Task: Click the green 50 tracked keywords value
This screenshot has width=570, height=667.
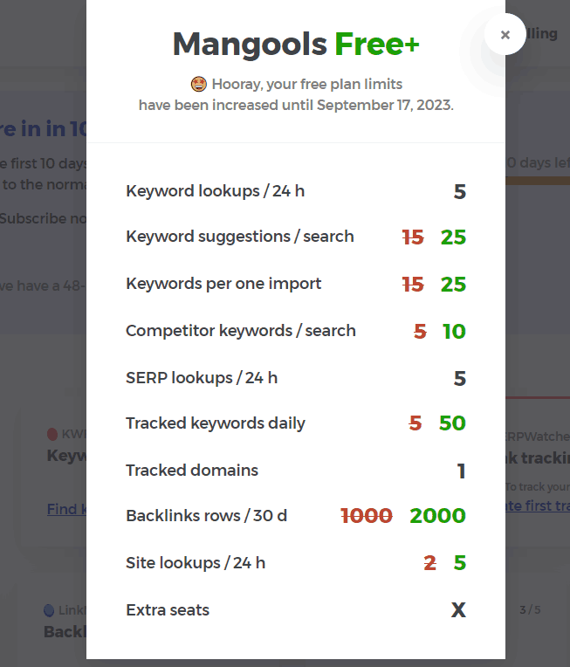Action: (453, 423)
